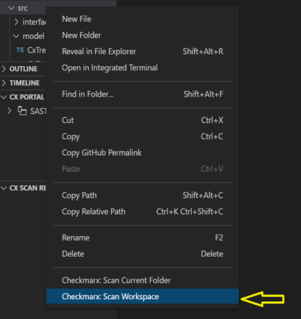Expand the OUTLINE section

(3, 69)
